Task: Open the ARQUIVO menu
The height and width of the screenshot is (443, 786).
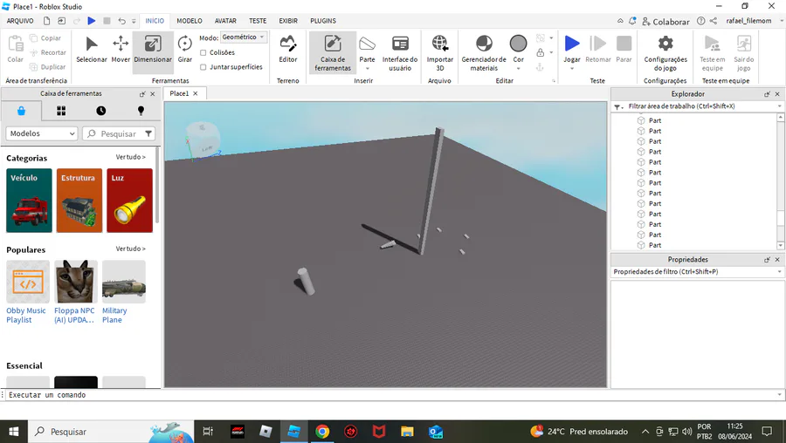Action: pos(20,21)
